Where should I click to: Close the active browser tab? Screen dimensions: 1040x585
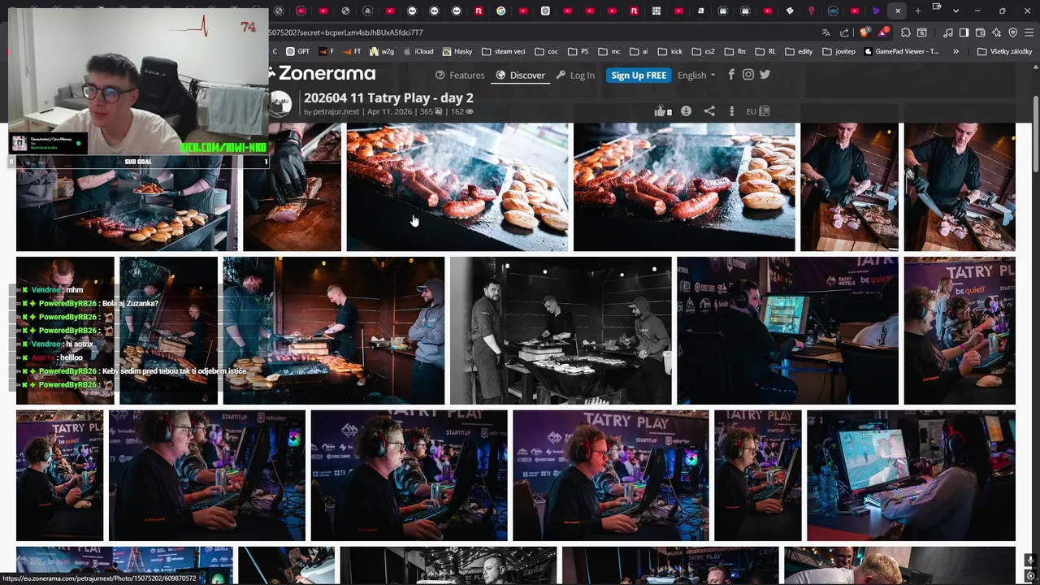tap(898, 11)
